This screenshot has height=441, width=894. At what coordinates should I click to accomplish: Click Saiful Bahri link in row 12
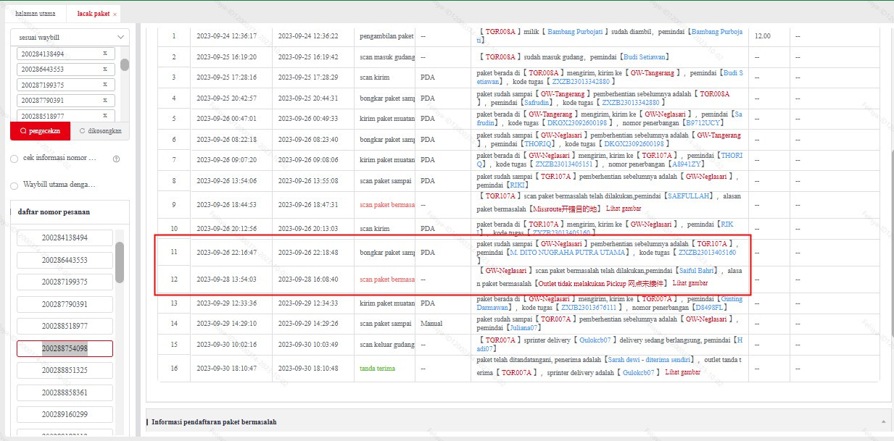click(x=695, y=271)
